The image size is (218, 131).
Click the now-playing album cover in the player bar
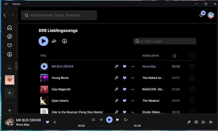(x=10, y=122)
